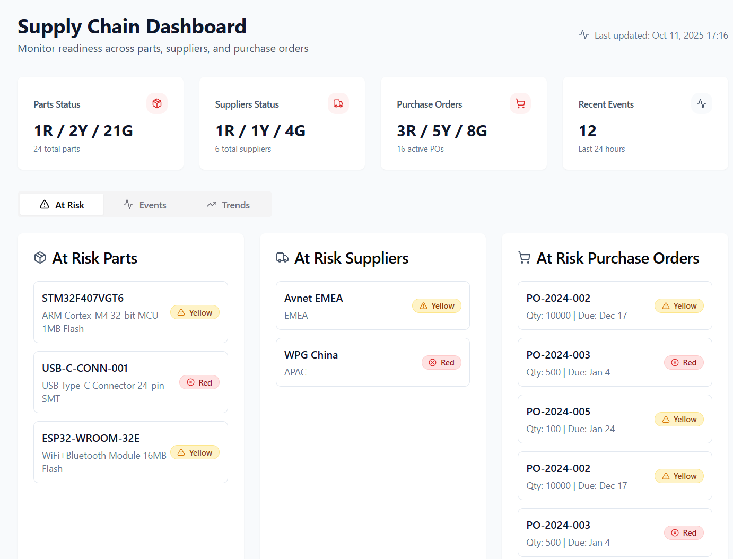Click the '3R / 5Y / 8G' purchase orders count
The width and height of the screenshot is (733, 559).
pyautogui.click(x=442, y=130)
